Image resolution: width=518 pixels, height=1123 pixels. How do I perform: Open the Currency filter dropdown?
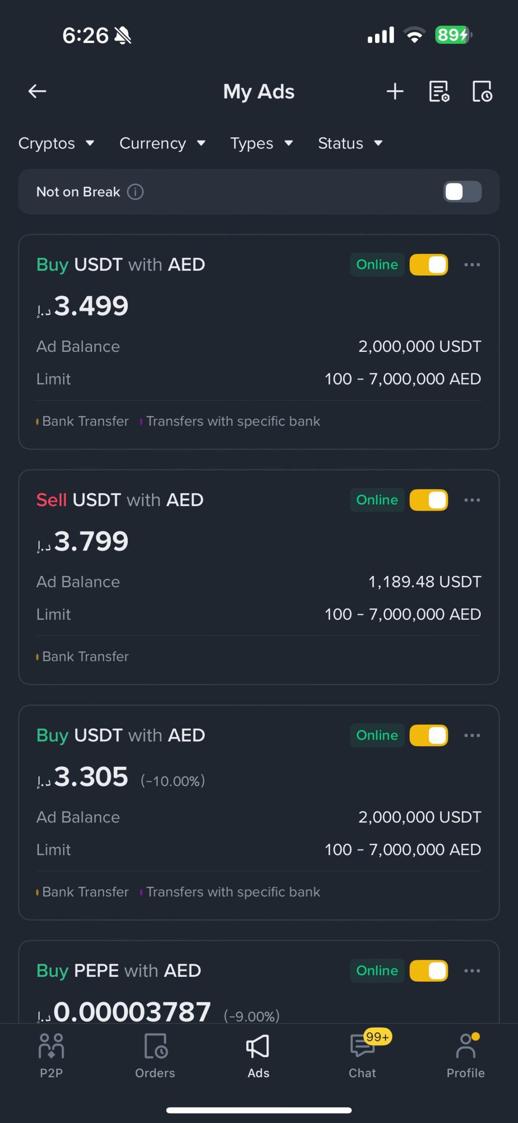click(x=162, y=143)
